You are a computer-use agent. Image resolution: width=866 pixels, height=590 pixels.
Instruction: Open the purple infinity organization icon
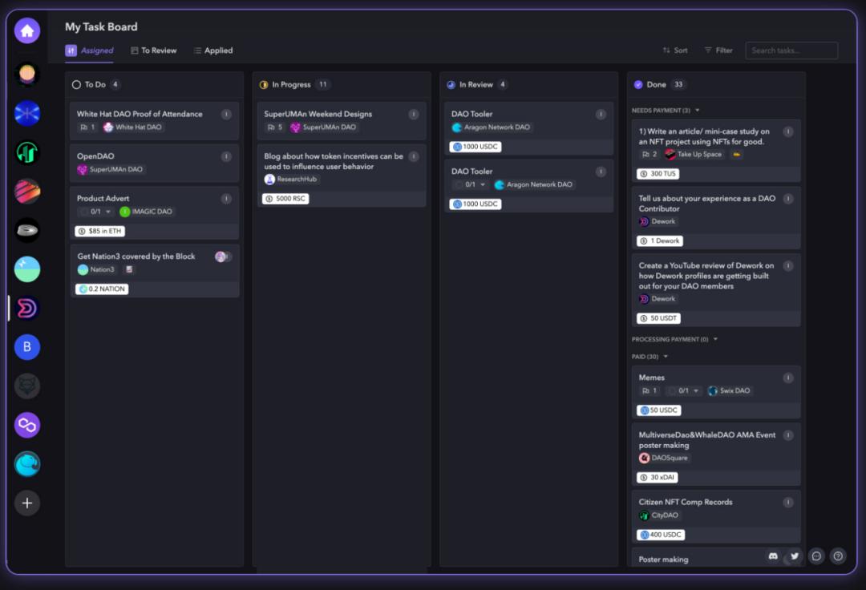point(27,425)
